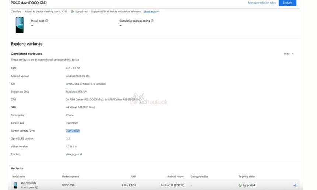Click 'Supported' text in variant row
The image size is (317, 190).
pos(248,185)
